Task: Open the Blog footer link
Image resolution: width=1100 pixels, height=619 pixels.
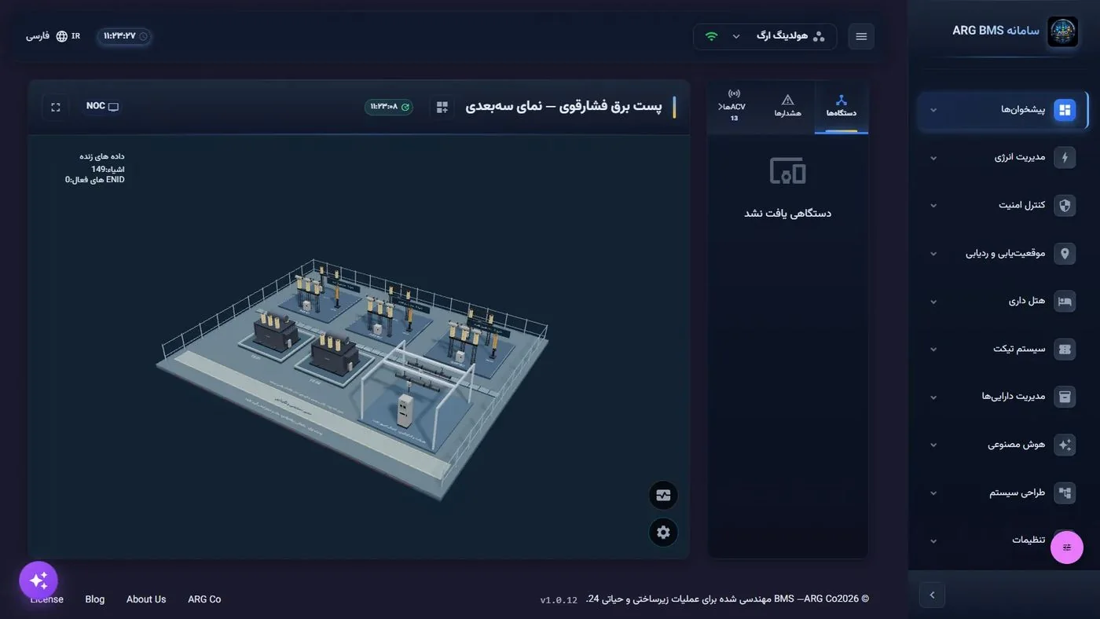Action: click(95, 599)
